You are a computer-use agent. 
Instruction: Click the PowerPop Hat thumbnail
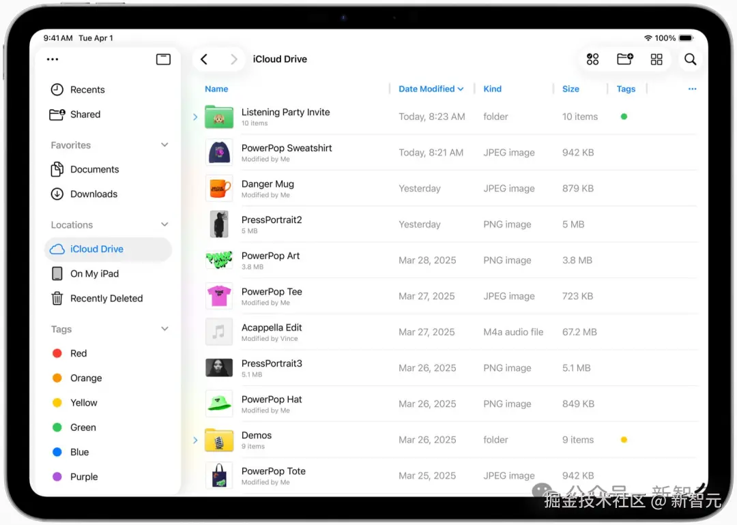(x=219, y=404)
